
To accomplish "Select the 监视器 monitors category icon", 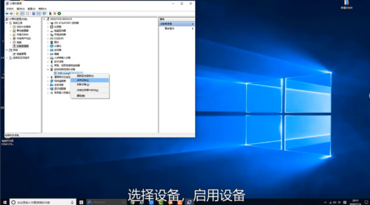I will point(52,50).
